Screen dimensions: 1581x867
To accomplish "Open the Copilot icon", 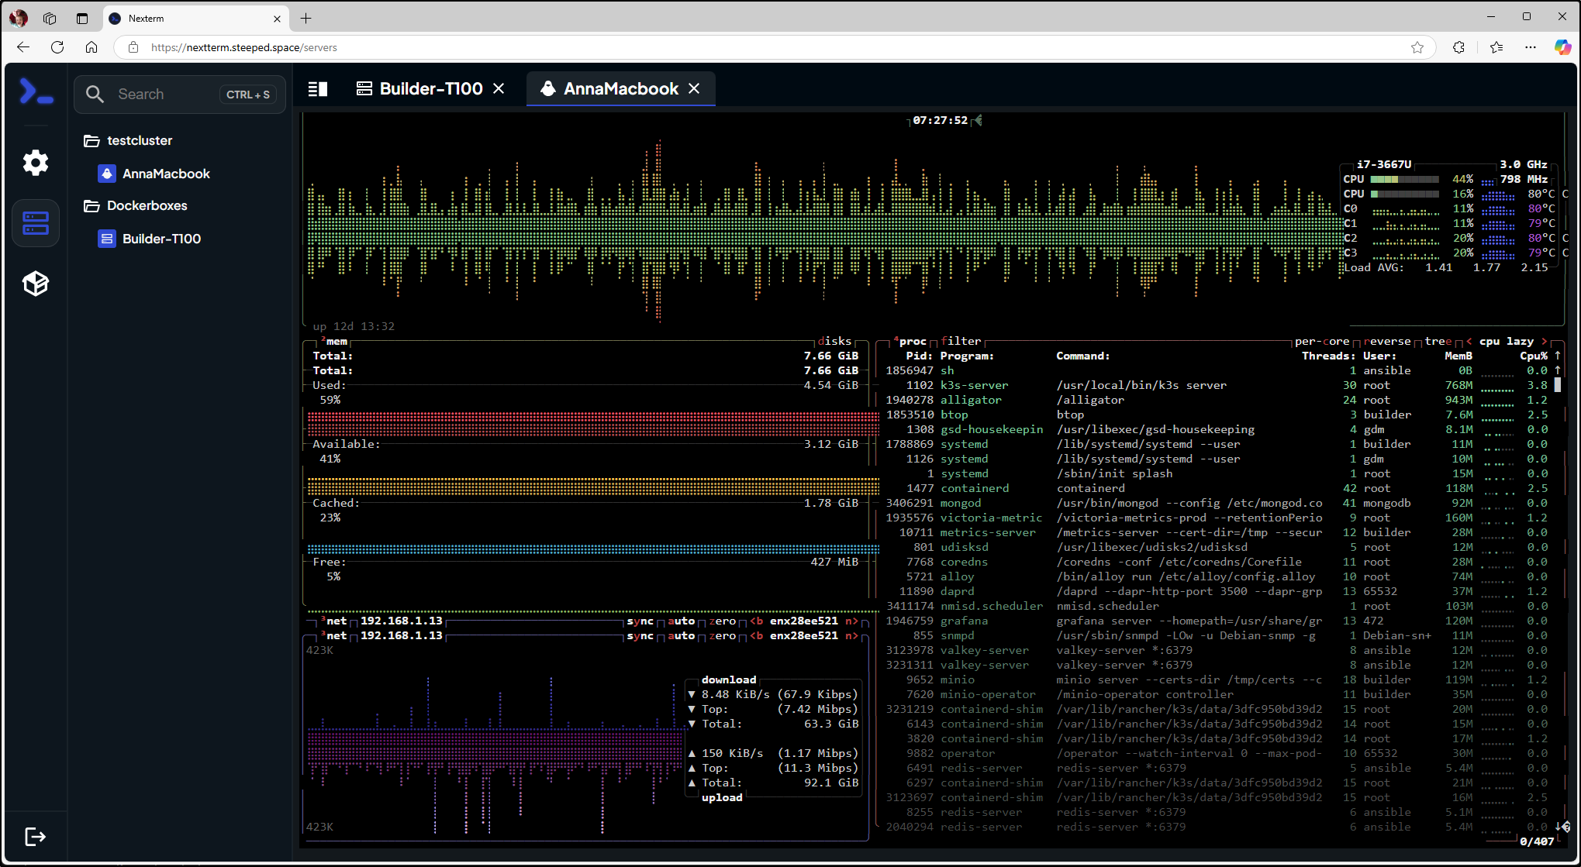I will click(x=1562, y=47).
